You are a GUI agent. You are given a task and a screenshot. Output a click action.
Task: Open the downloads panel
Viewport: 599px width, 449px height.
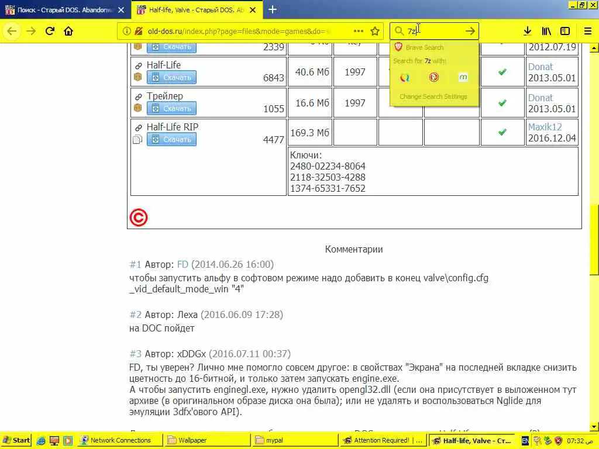[x=527, y=31]
